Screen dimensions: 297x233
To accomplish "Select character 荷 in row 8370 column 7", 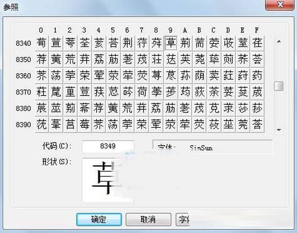I will click(142, 92).
